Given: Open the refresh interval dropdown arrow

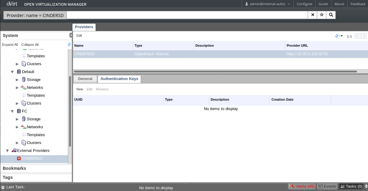Looking at the screenshot, I should [342, 36].
